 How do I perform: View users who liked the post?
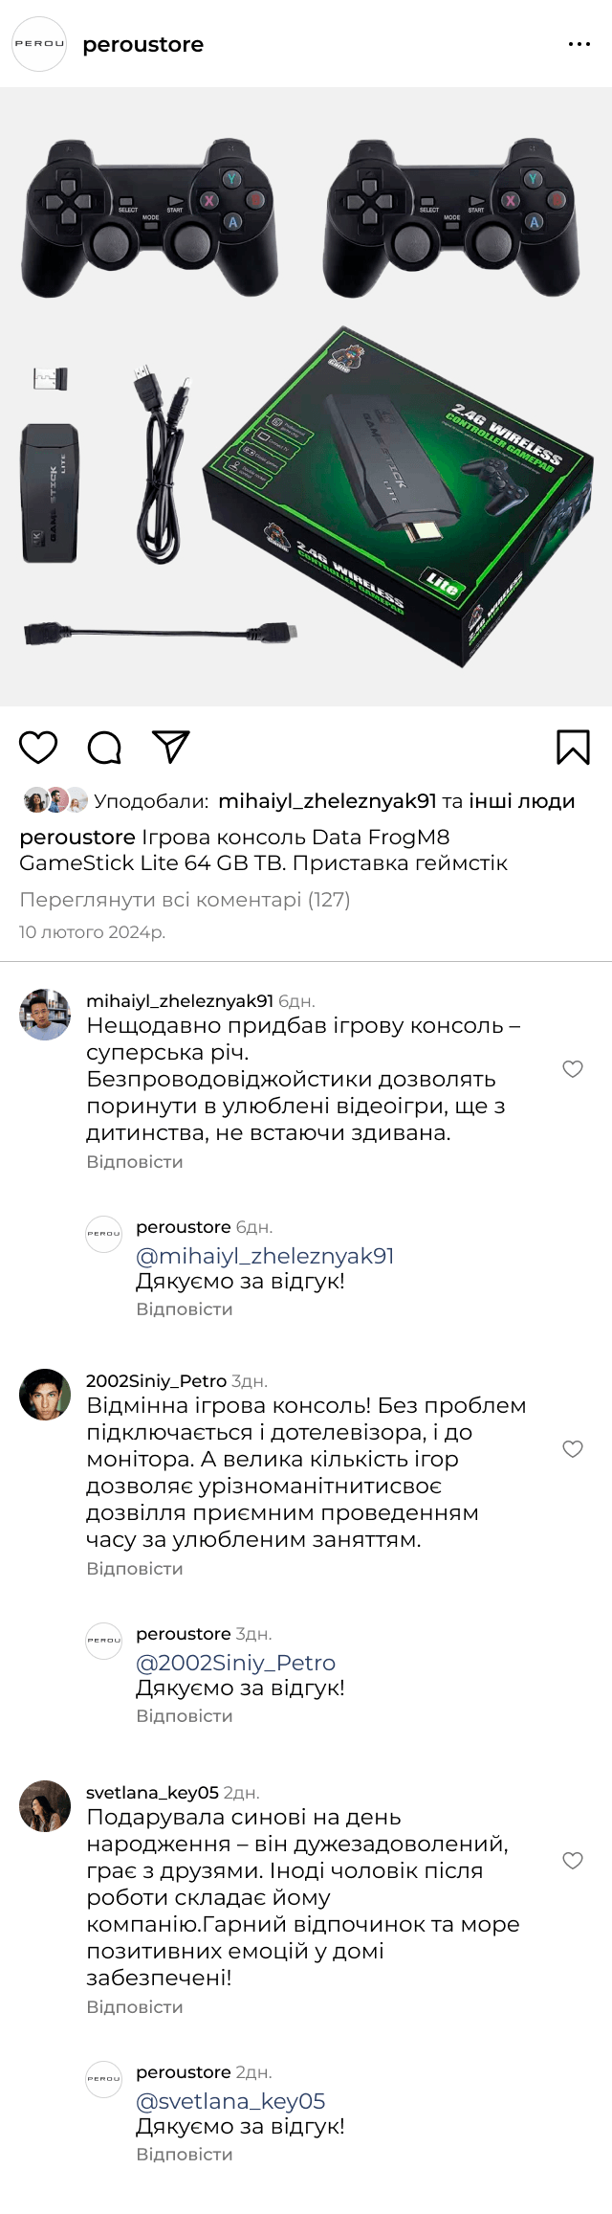[x=396, y=801]
